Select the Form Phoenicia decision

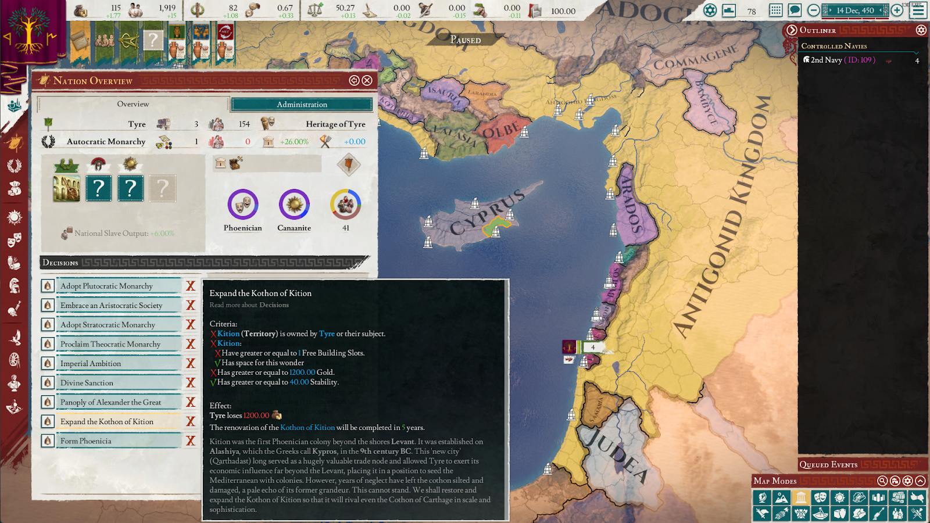(x=119, y=440)
